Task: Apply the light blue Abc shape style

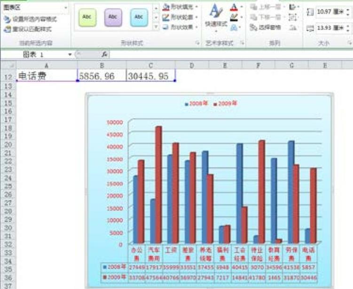Action: pyautogui.click(x=139, y=17)
